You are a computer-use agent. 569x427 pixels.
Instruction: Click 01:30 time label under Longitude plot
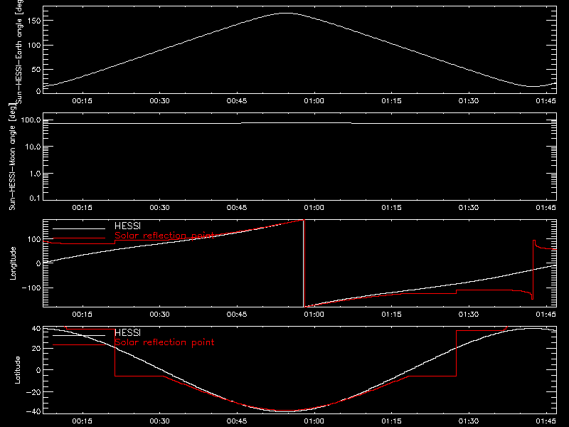(469, 315)
